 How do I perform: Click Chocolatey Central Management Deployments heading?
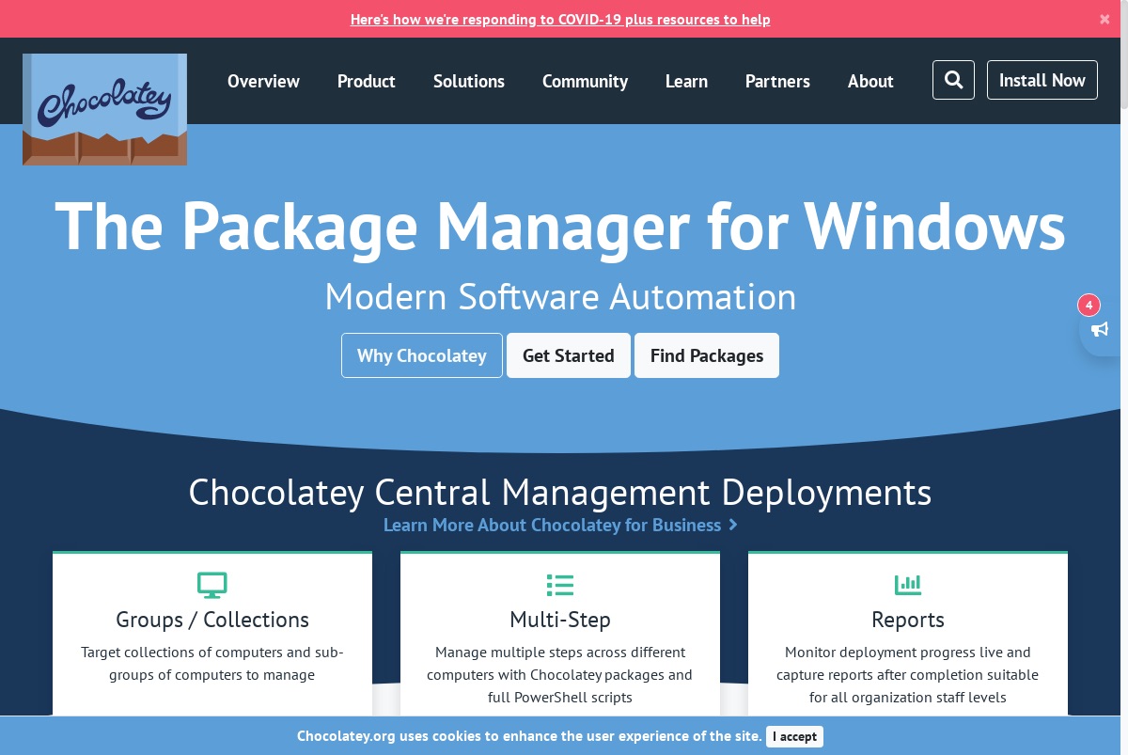(560, 492)
